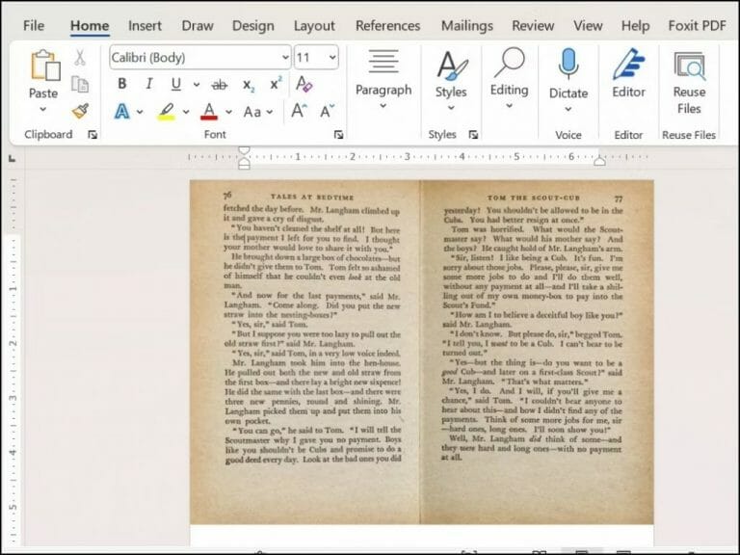This screenshot has height=555, width=740.
Task: Switch to the Layout tab
Action: point(314,25)
